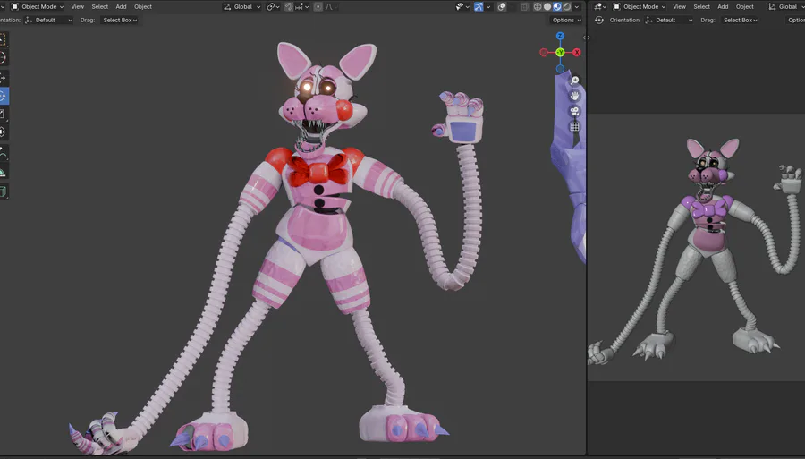Switch perspective/orthographic with grid gizmo
805x459 pixels.
(575, 126)
